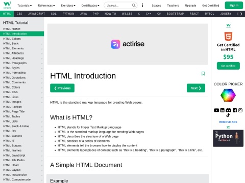Switch to the HOW TO tab
The image size is (245, 183).
[x=110, y=14]
